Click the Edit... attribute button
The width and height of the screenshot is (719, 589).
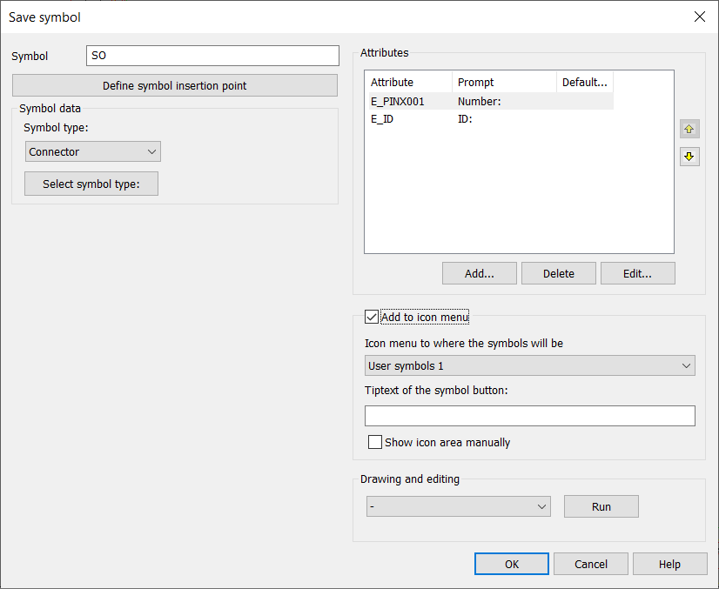637,273
